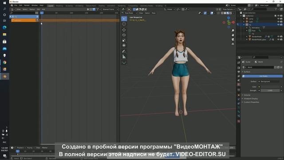Open the Tool properties tab

click(x=239, y=63)
